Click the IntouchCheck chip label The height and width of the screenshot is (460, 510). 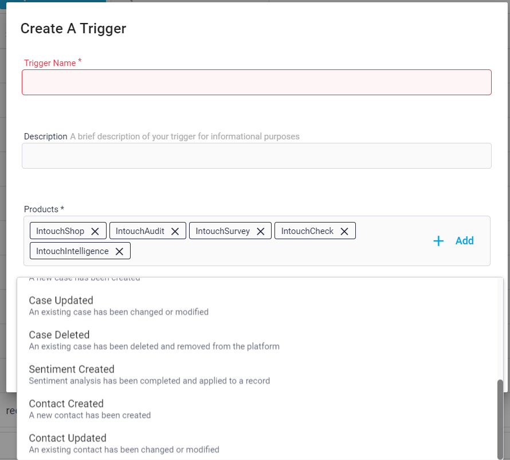pyautogui.click(x=307, y=231)
